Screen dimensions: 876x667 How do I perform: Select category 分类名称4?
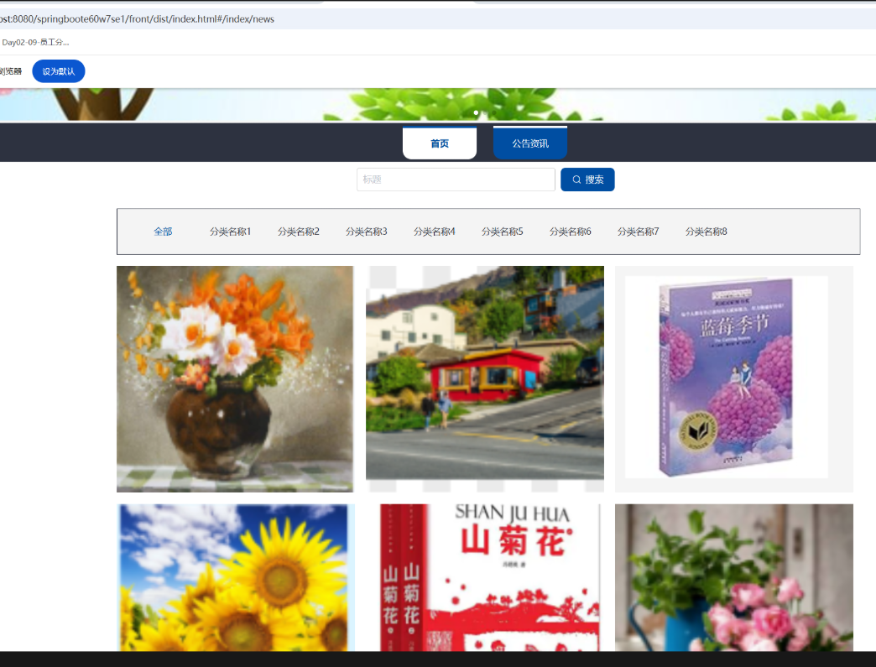tap(435, 232)
